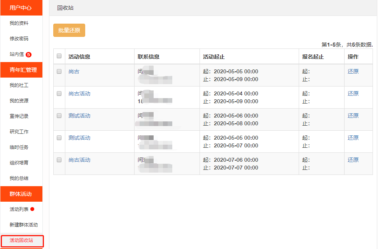The image size is (378, 249).
Task: Click date 起：2020-05-04 00:00
Action: click(231, 93)
